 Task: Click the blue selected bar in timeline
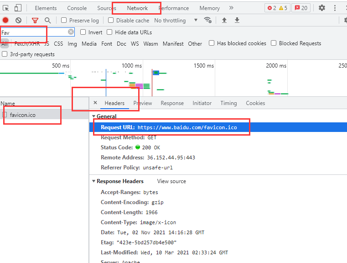pos(156,73)
